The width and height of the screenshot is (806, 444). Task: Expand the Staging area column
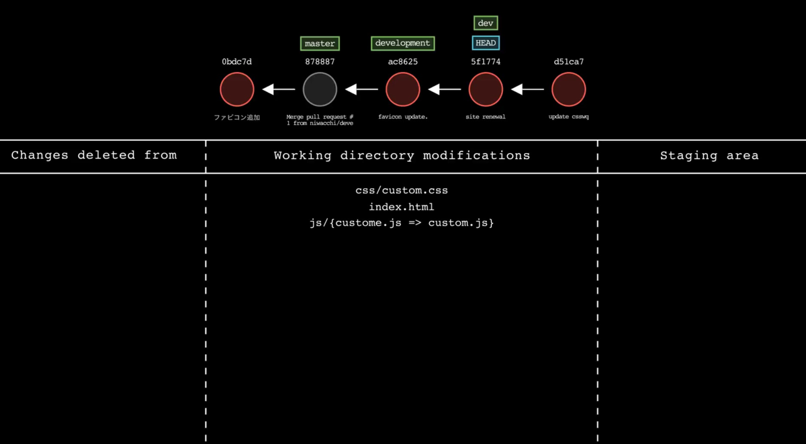click(x=709, y=155)
